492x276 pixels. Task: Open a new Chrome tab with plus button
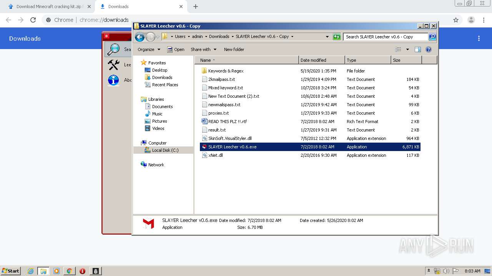tap(196, 7)
